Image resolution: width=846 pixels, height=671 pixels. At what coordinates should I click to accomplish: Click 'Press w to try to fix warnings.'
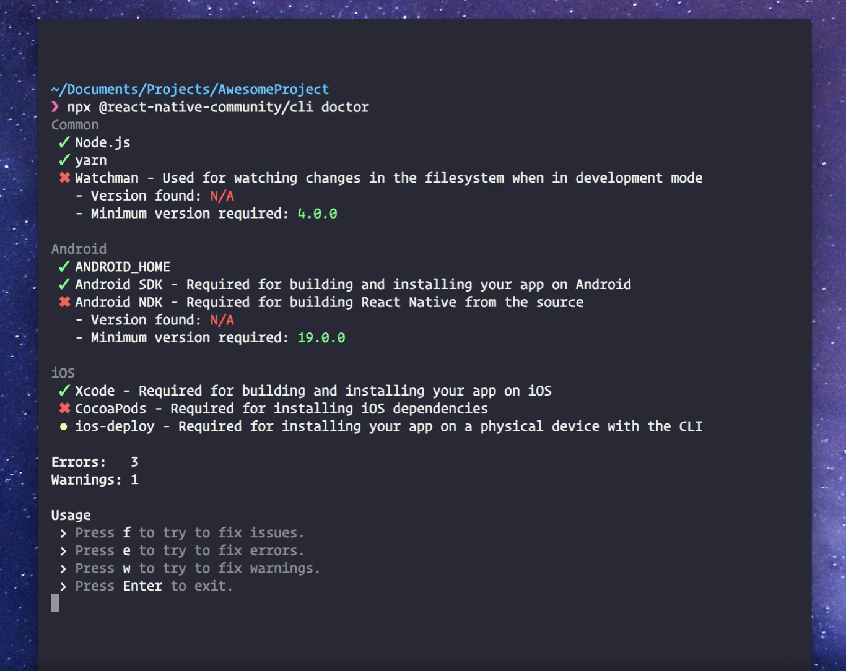pyautogui.click(x=198, y=568)
